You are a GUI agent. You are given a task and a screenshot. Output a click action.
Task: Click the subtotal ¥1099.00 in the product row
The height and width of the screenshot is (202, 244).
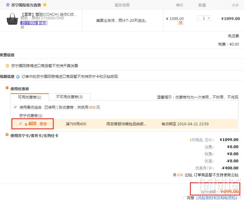230,18
